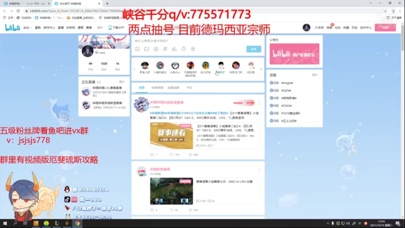Open the MAD vs LNG video thumbnail
This screenshot has width=405, height=228.
click(172, 191)
